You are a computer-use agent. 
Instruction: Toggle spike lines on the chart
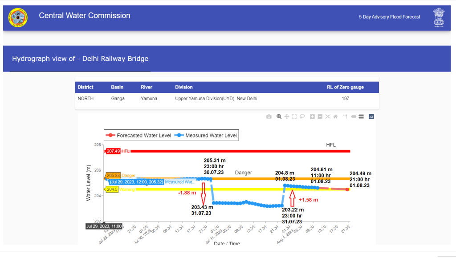point(345,117)
